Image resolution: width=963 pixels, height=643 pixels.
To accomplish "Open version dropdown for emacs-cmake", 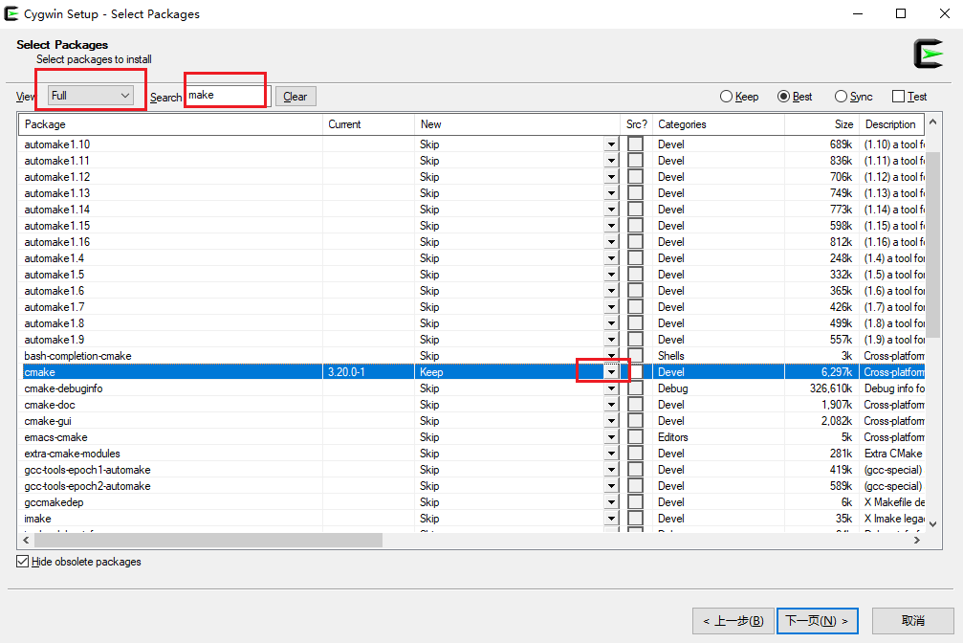I will (611, 437).
